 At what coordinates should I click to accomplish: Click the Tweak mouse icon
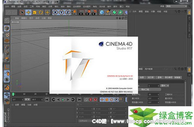click(x=7, y=73)
